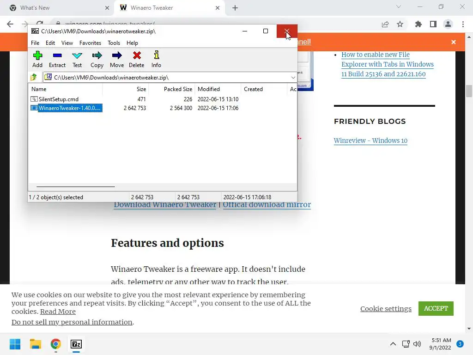Click the SilentSetup.cmd file icon
This screenshot has height=355, width=473.
[x=34, y=99]
